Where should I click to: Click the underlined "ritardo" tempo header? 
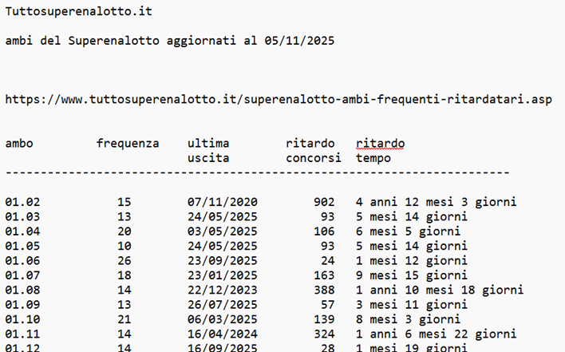(x=380, y=144)
